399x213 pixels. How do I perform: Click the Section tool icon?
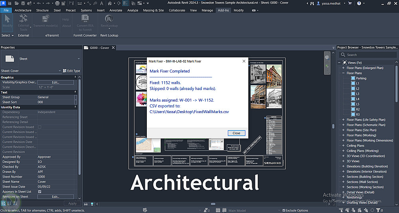(119, 3)
